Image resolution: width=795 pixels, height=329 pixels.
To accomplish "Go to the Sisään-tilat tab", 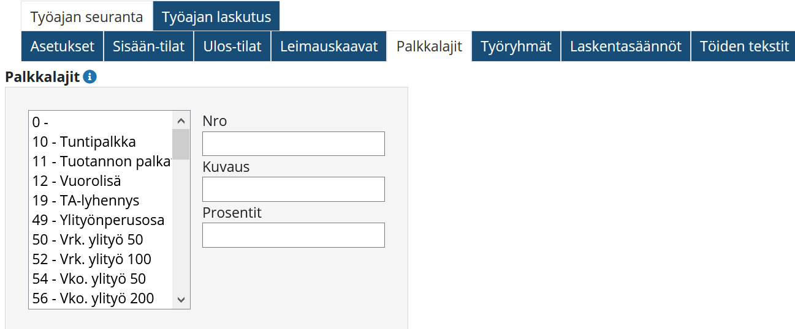I will point(148,46).
